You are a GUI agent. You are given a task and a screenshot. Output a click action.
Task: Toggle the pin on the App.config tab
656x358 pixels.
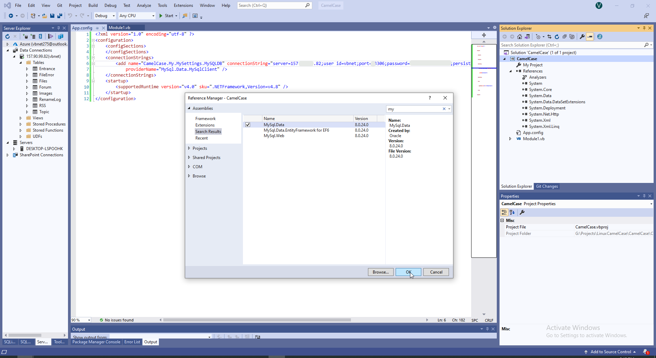[x=97, y=28]
